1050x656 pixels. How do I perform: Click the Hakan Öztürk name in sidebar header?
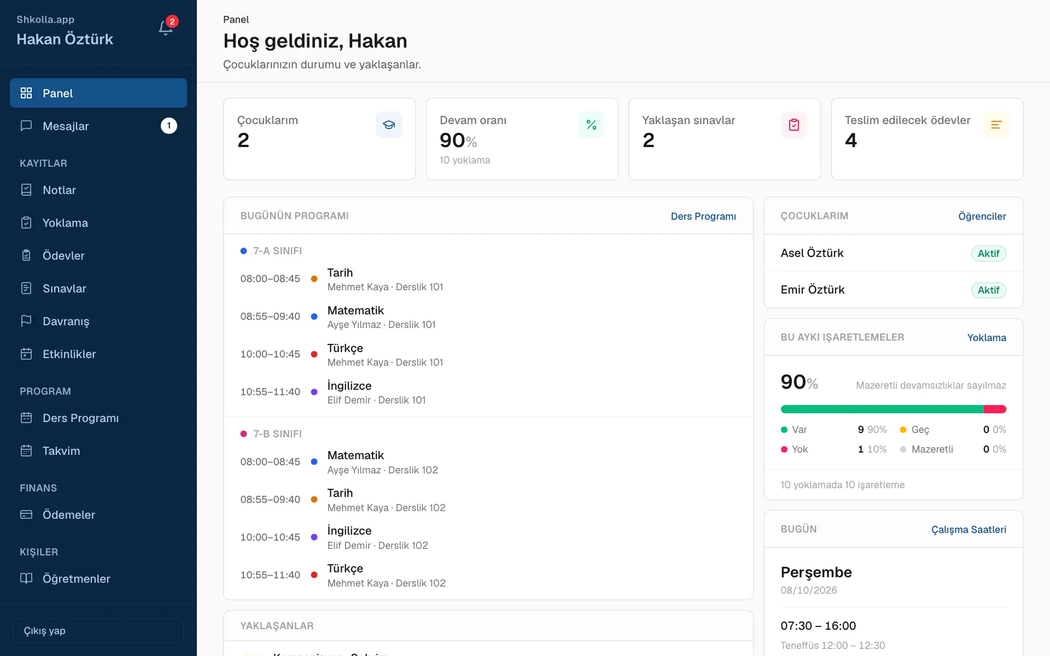pyautogui.click(x=65, y=39)
